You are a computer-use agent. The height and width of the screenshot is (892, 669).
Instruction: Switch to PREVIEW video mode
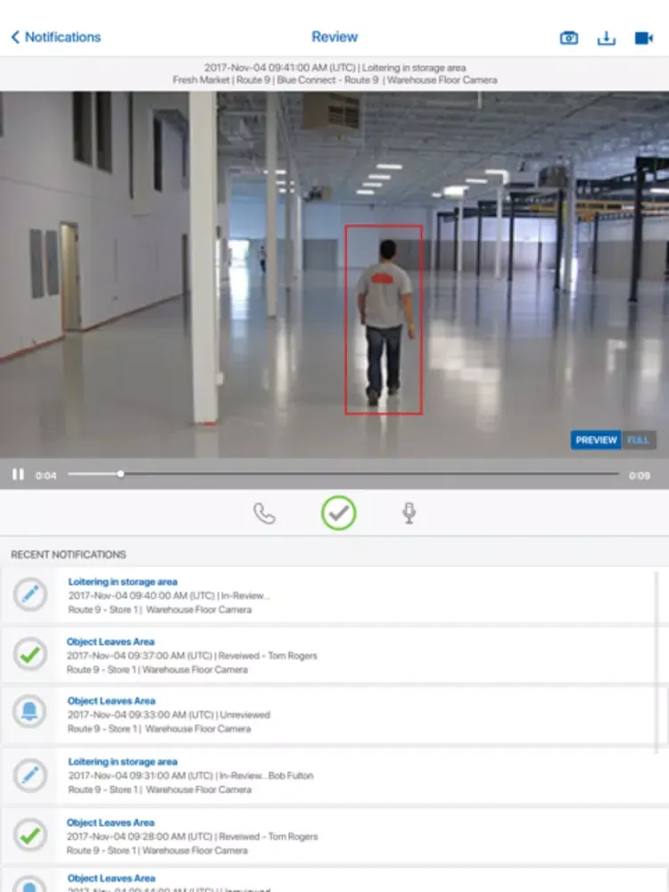(596, 440)
